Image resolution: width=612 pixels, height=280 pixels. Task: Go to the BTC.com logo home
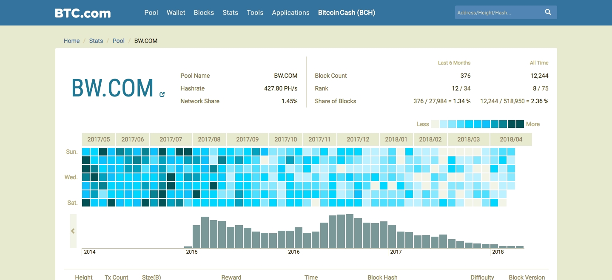[x=83, y=13]
